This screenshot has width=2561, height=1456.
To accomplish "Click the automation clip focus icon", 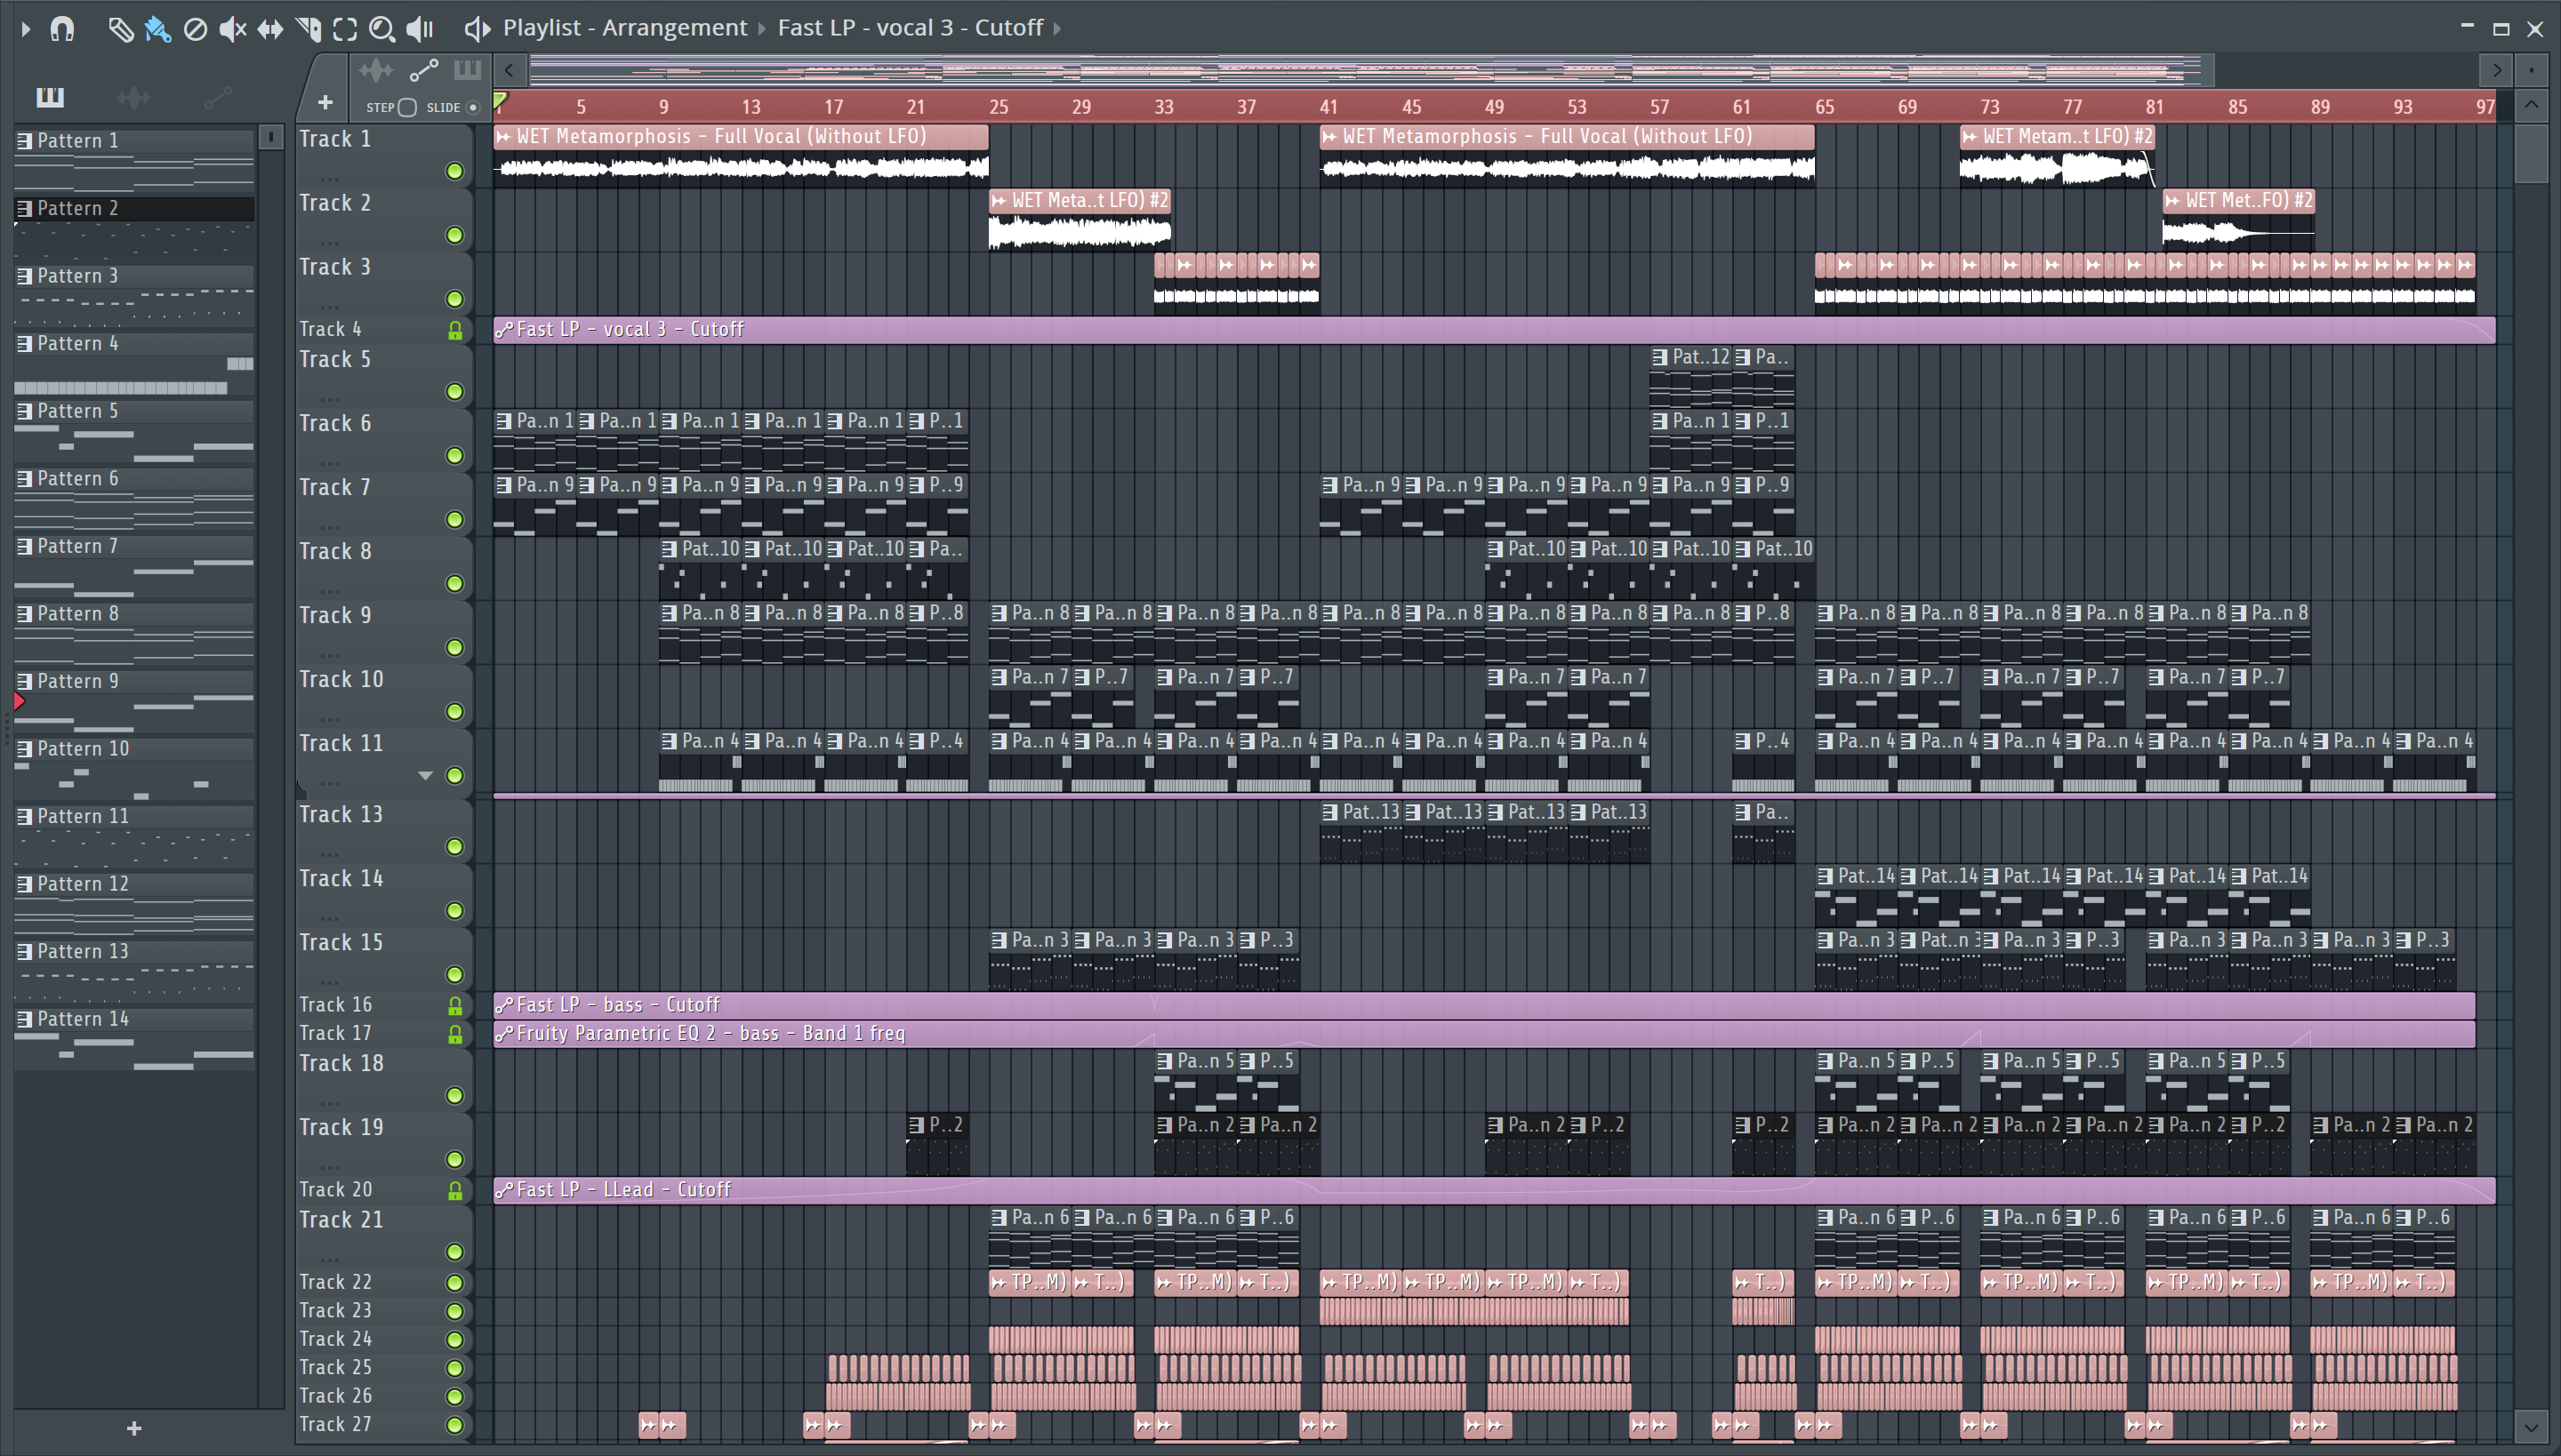I will click(424, 70).
